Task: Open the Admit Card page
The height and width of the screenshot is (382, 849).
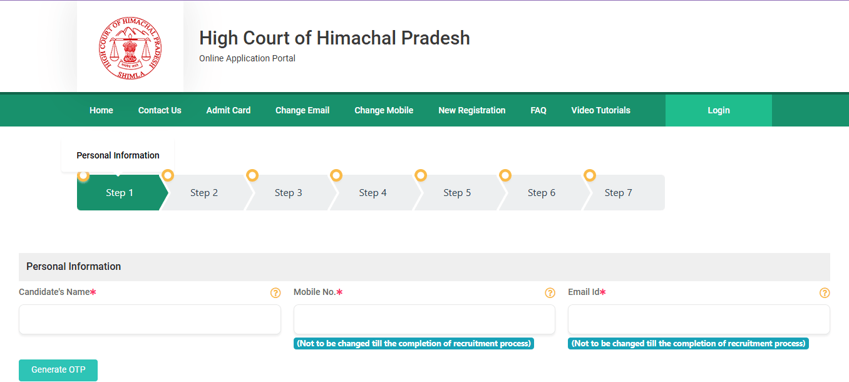Action: coord(229,110)
